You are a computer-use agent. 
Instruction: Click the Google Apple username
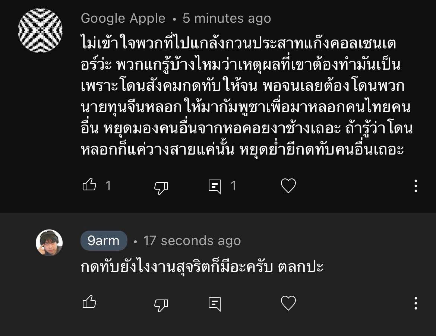click(123, 18)
